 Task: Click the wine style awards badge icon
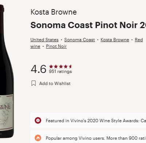38,120
